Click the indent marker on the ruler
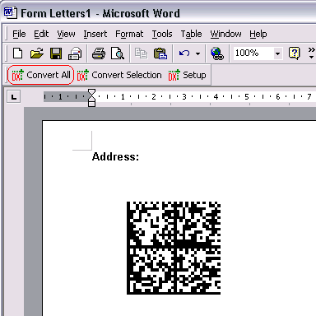Image resolution: width=316 pixels, height=316 pixels. click(91, 98)
